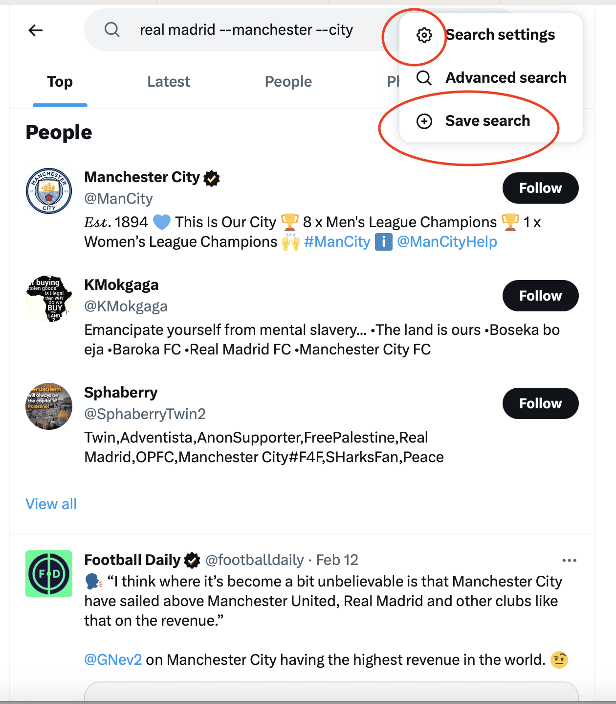The width and height of the screenshot is (616, 704).
Task: Click the magnifier icon in search bar
Action: point(112,30)
